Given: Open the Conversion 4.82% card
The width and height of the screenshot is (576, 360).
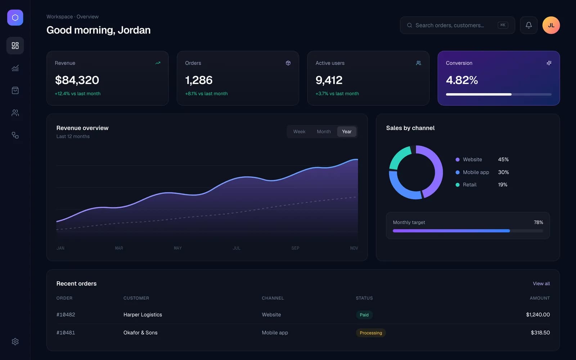Looking at the screenshot, I should tap(499, 78).
